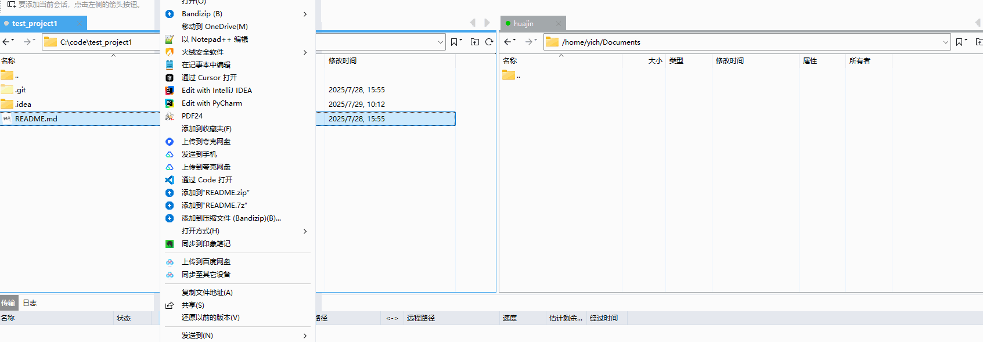Click the icon beside 同步至其它设备
The height and width of the screenshot is (342, 983).
pyautogui.click(x=170, y=275)
